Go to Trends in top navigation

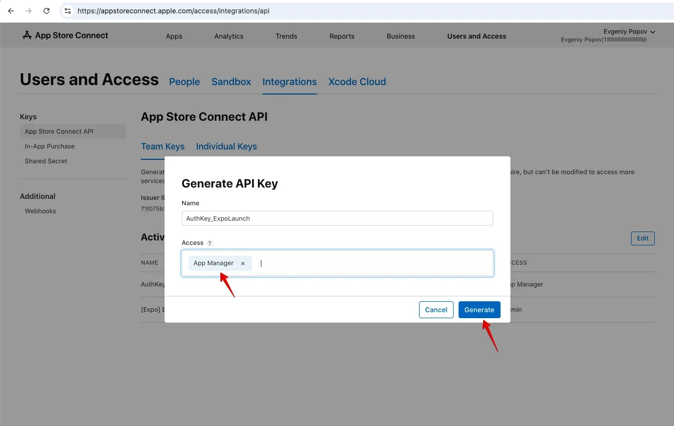click(287, 36)
